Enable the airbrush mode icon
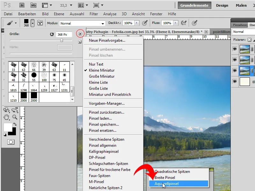 point(184,23)
